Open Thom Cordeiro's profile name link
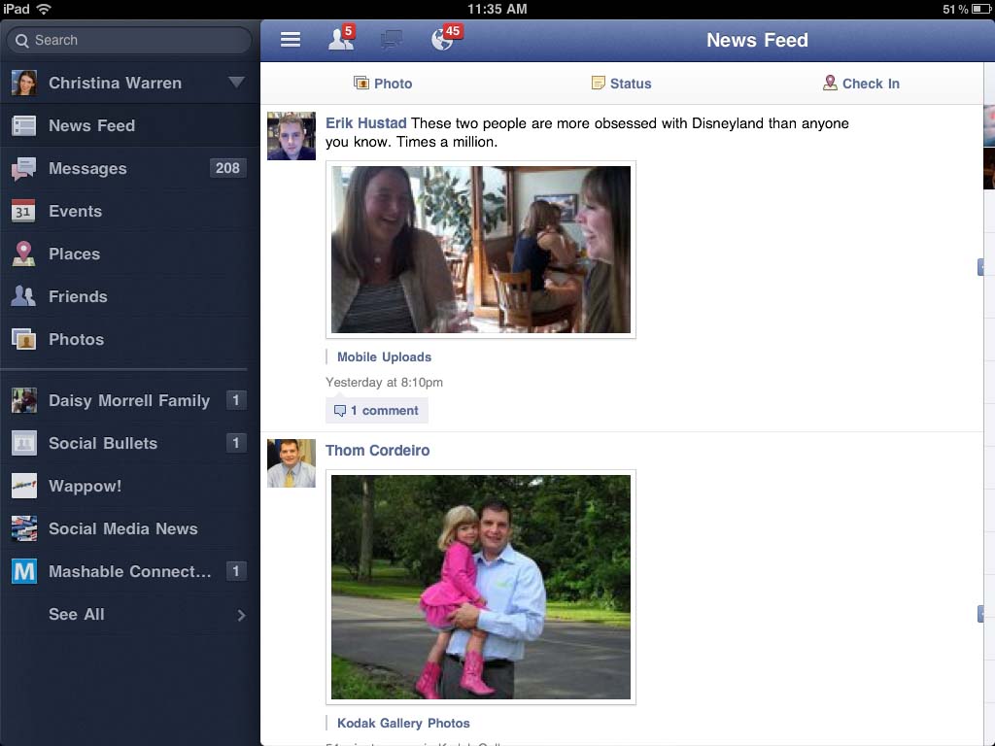Image resolution: width=995 pixels, height=746 pixels. [x=378, y=451]
